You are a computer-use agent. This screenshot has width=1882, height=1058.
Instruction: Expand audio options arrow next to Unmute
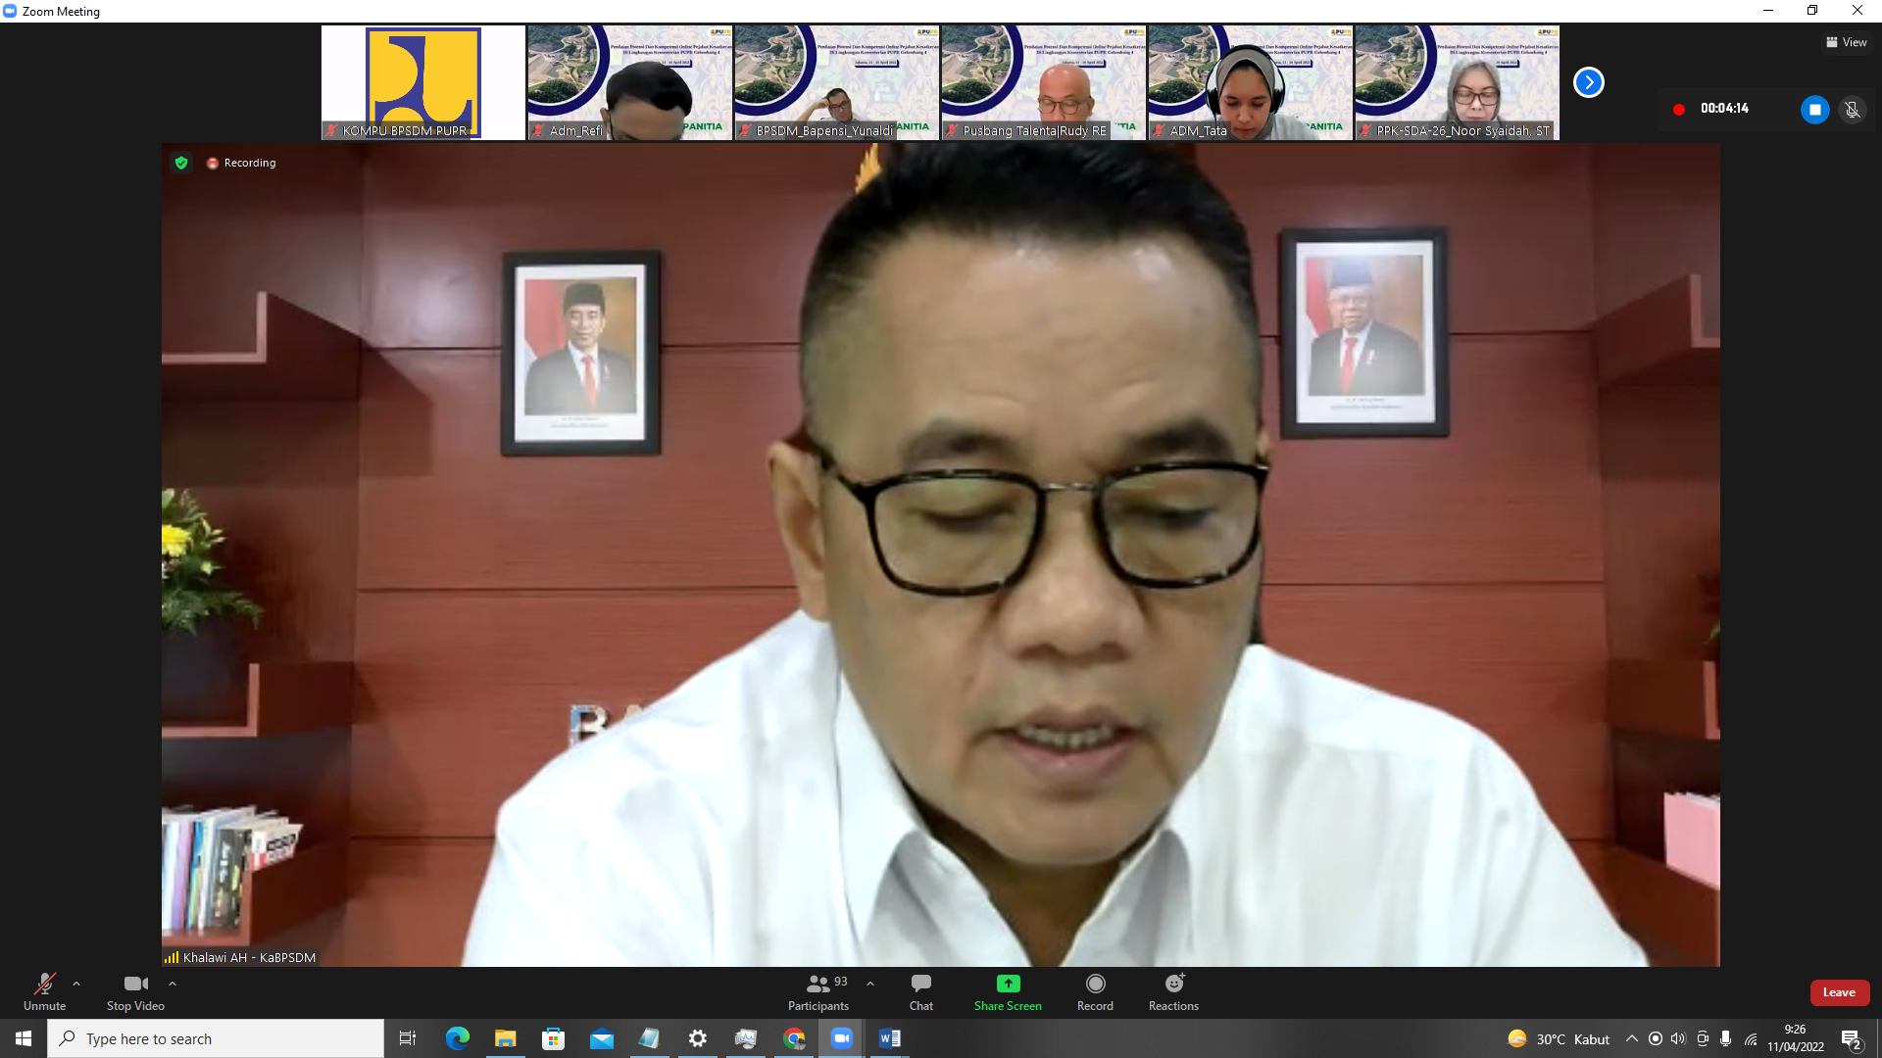(x=76, y=984)
